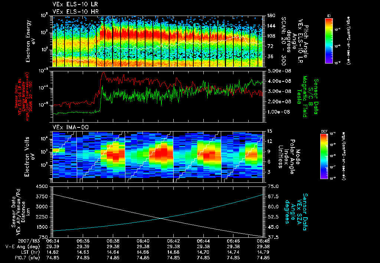380x263 pixels.
Task: Click the 06:48 time tick label
Action: (x=263, y=241)
